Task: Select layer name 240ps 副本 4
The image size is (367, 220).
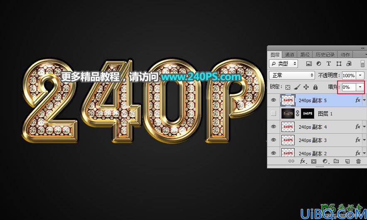Action: click(313, 127)
